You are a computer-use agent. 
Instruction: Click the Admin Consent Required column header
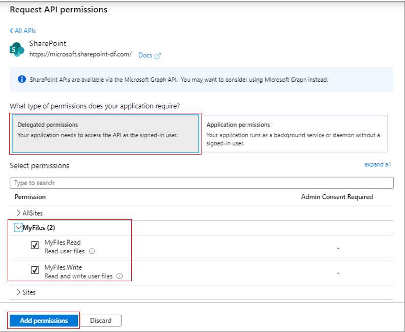[x=337, y=197]
